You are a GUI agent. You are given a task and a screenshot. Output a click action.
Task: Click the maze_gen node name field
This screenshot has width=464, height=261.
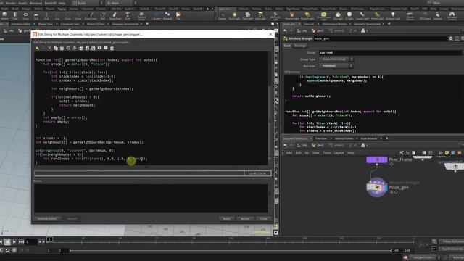pos(381,38)
